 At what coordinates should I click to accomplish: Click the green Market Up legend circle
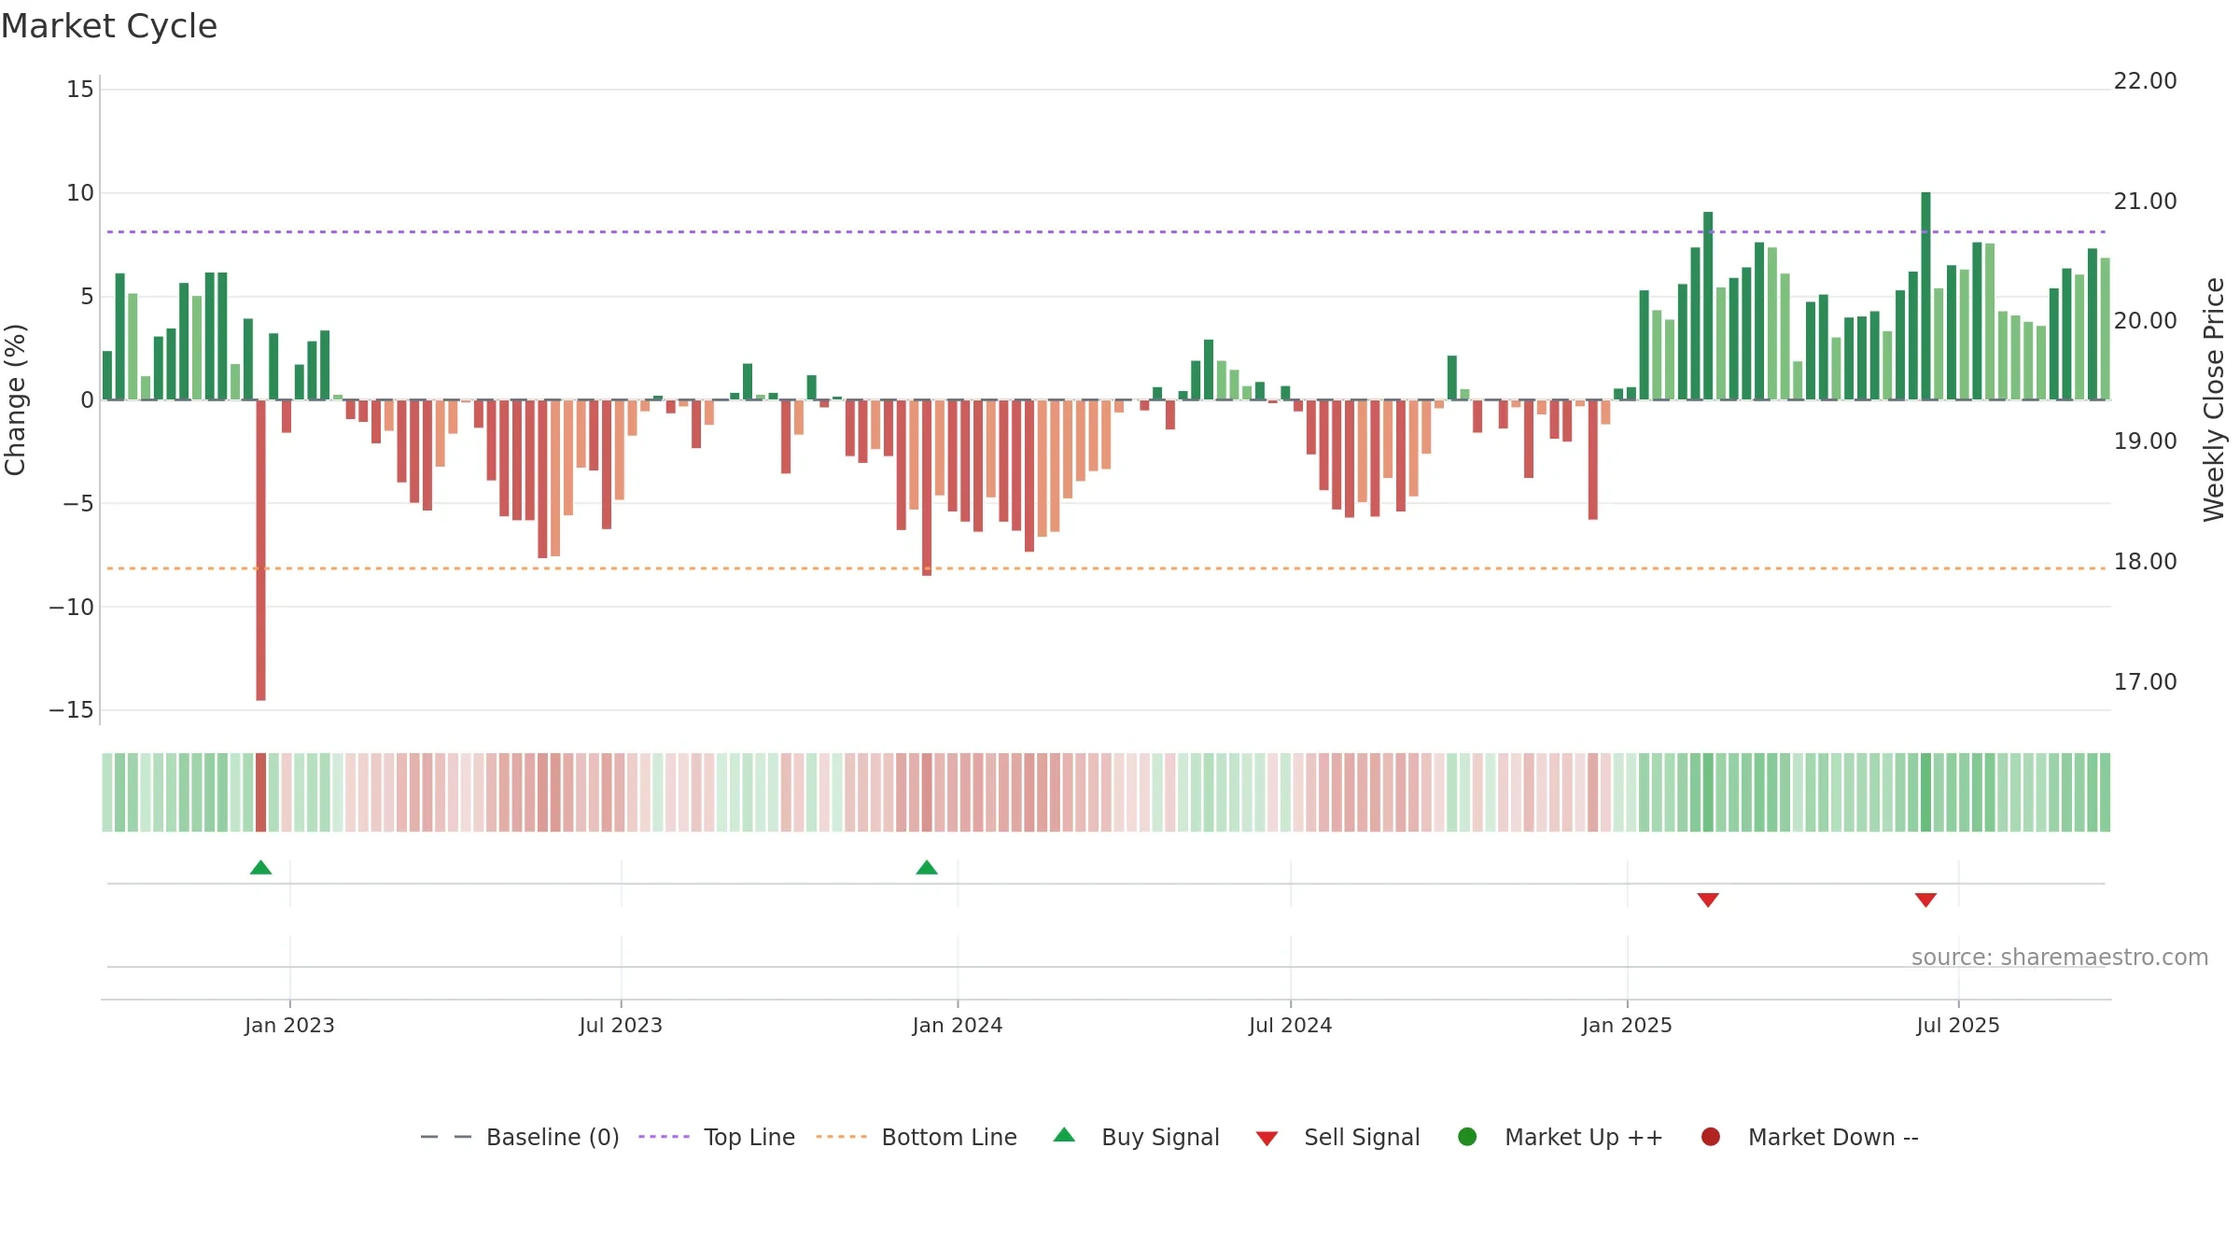pos(1467,1137)
